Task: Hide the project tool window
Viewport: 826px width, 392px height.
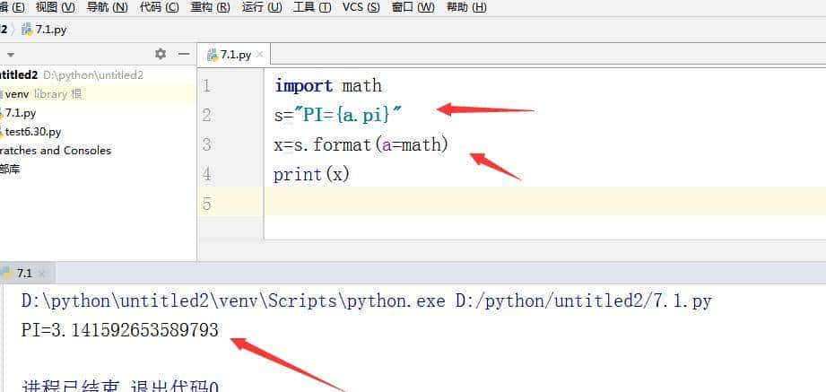Action: [183, 54]
